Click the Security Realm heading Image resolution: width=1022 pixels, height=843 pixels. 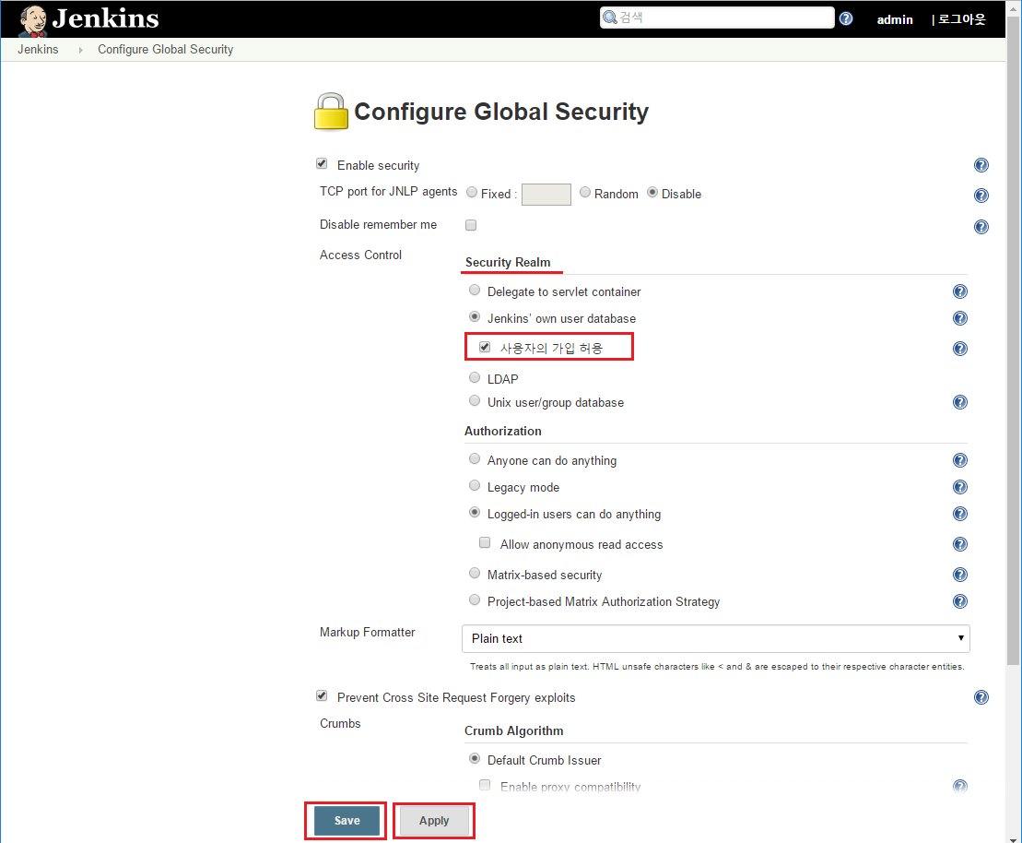click(x=508, y=262)
